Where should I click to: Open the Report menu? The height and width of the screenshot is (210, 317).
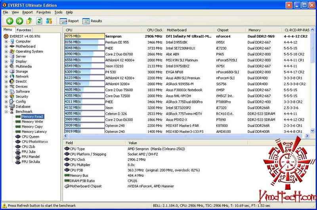tap(27, 12)
